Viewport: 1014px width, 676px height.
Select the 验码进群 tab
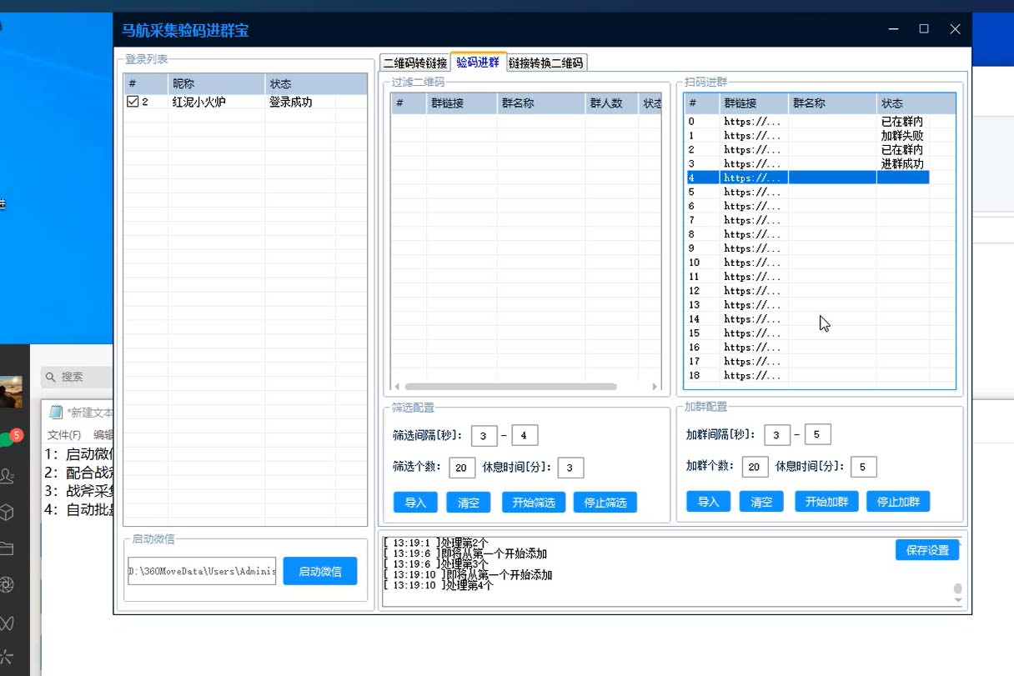478,62
